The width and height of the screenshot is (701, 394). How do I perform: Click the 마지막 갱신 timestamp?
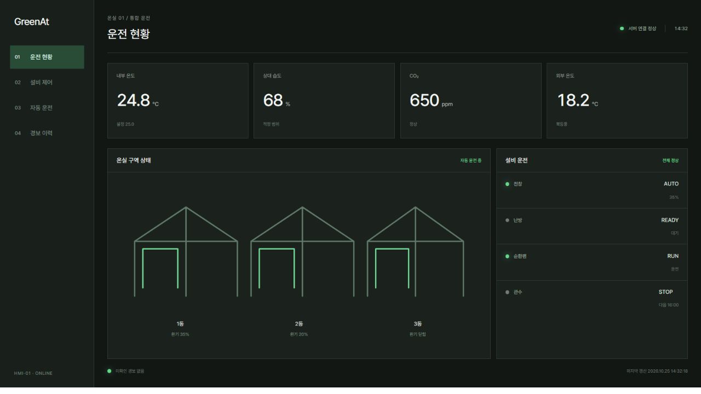[657, 371]
